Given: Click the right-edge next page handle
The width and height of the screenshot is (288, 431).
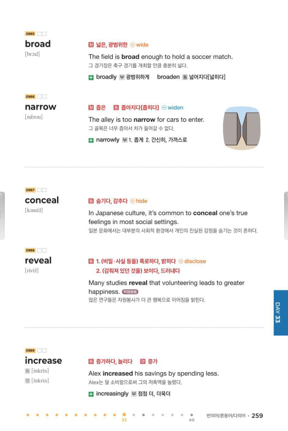Looking at the screenshot, I should [x=286, y=215].
